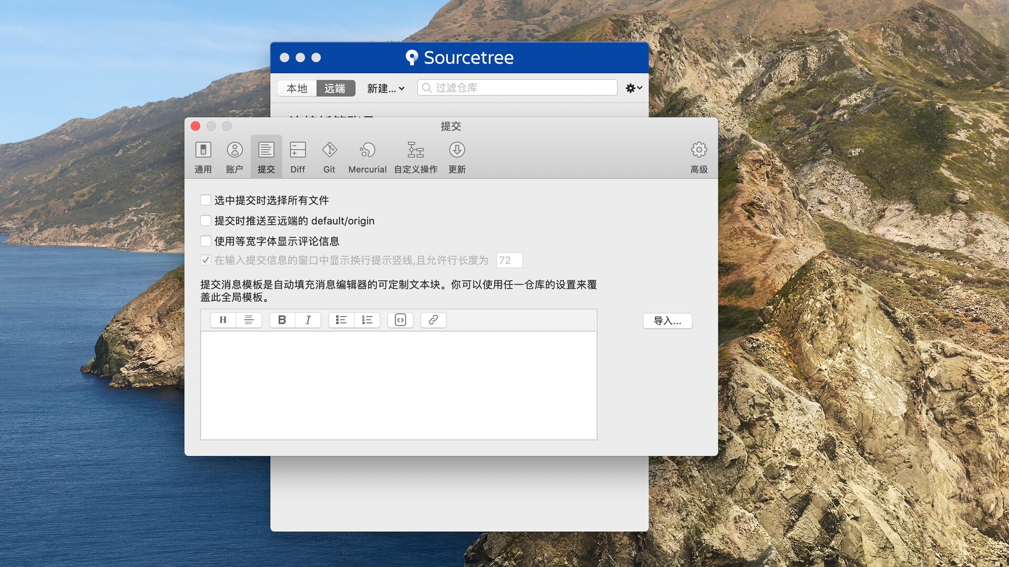Screen dimensions: 1009x567
Task: Open the gear settings dropdown in Sourcetree
Action: [634, 88]
